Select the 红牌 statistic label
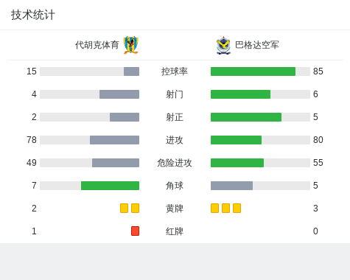Viewport: 350px width, 280px height. point(175,231)
